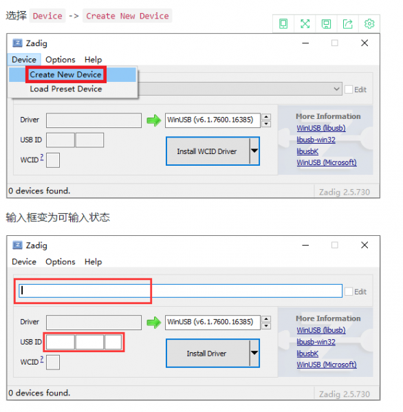This screenshot has height=412, width=403.
Task: Click the green save disk icon
Action: pyautogui.click(x=326, y=24)
